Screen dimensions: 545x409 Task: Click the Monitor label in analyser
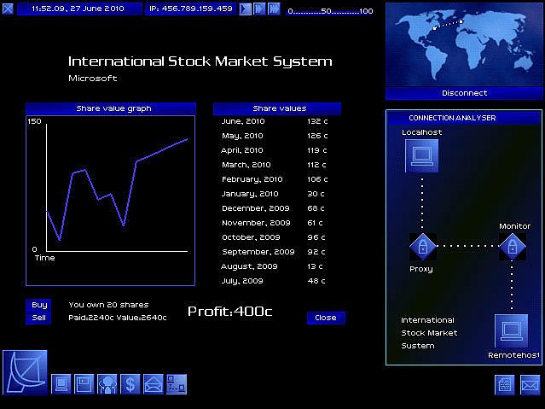(515, 226)
